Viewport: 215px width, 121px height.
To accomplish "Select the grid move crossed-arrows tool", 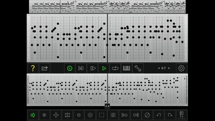I will pyautogui.click(x=67, y=115).
